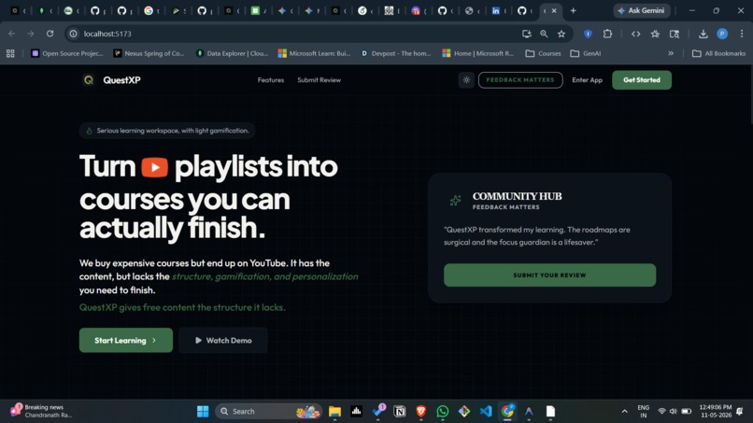The image size is (753, 423).
Task: Open the Chrome taskbar icon
Action: [x=507, y=412]
